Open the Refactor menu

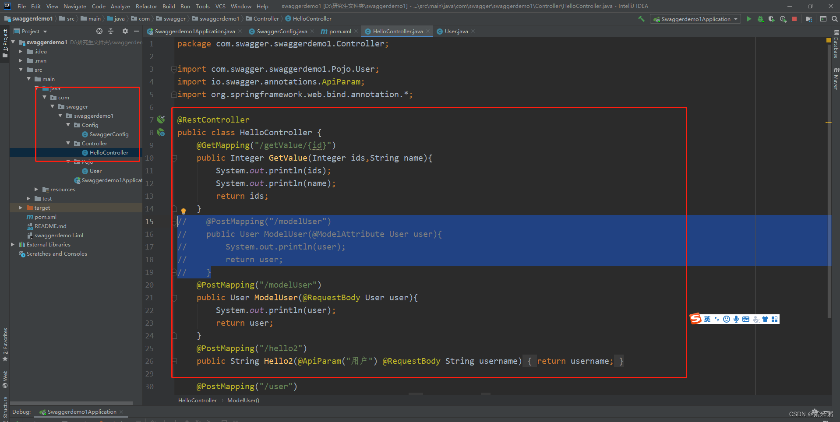click(x=146, y=6)
